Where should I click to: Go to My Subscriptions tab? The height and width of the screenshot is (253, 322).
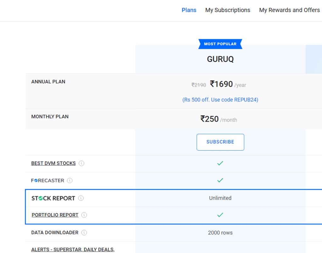point(228,10)
